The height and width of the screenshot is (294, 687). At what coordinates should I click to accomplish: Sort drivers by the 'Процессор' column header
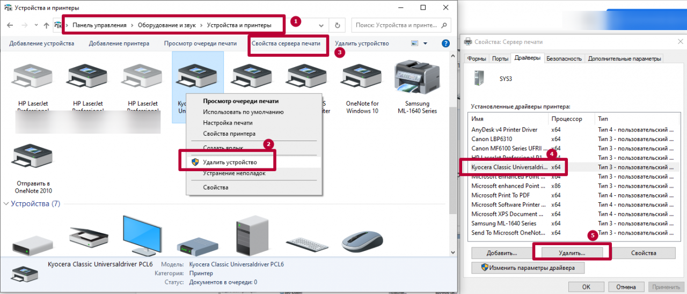pyautogui.click(x=571, y=119)
